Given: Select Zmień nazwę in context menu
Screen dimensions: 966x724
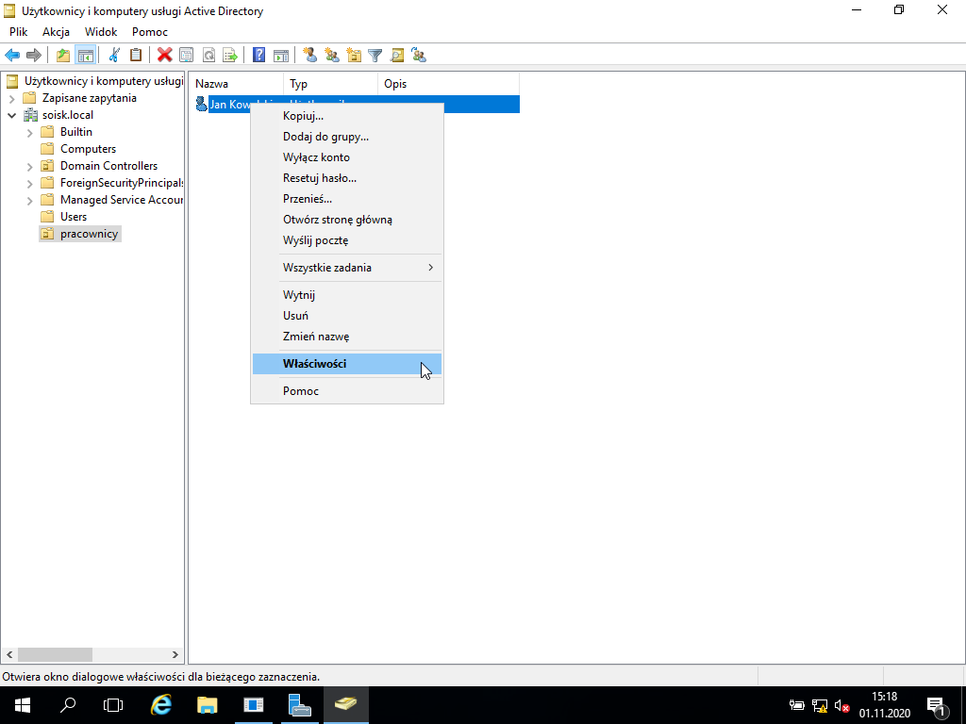Looking at the screenshot, I should (347, 337).
